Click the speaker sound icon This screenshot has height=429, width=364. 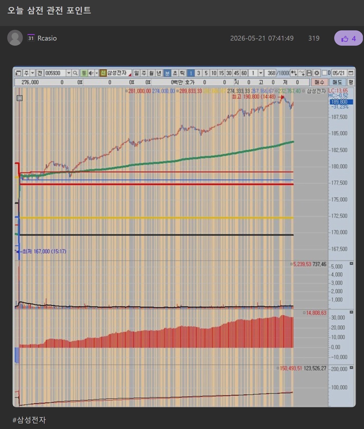coord(91,73)
